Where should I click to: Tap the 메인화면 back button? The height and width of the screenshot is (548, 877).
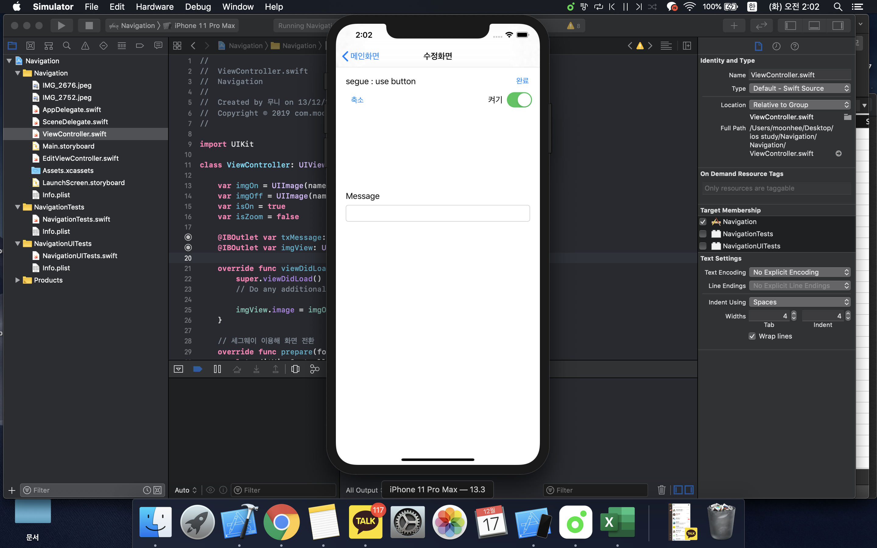pyautogui.click(x=360, y=56)
